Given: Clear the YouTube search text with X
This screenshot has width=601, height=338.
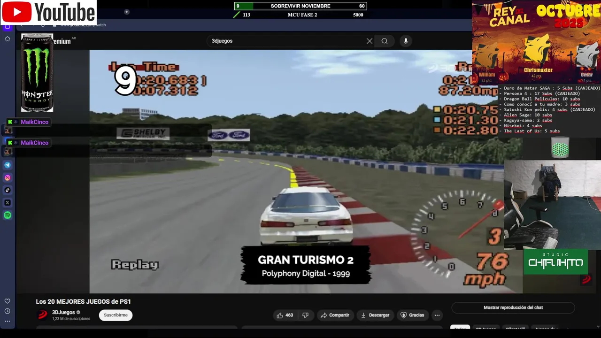Looking at the screenshot, I should tap(370, 41).
